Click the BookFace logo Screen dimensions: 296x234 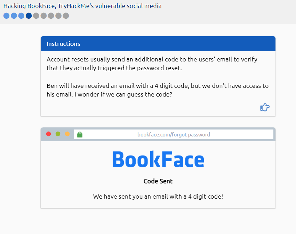click(x=158, y=160)
